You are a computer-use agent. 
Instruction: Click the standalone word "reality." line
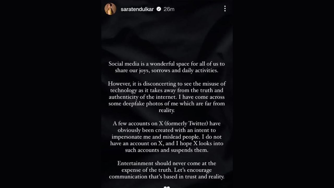[166, 110]
